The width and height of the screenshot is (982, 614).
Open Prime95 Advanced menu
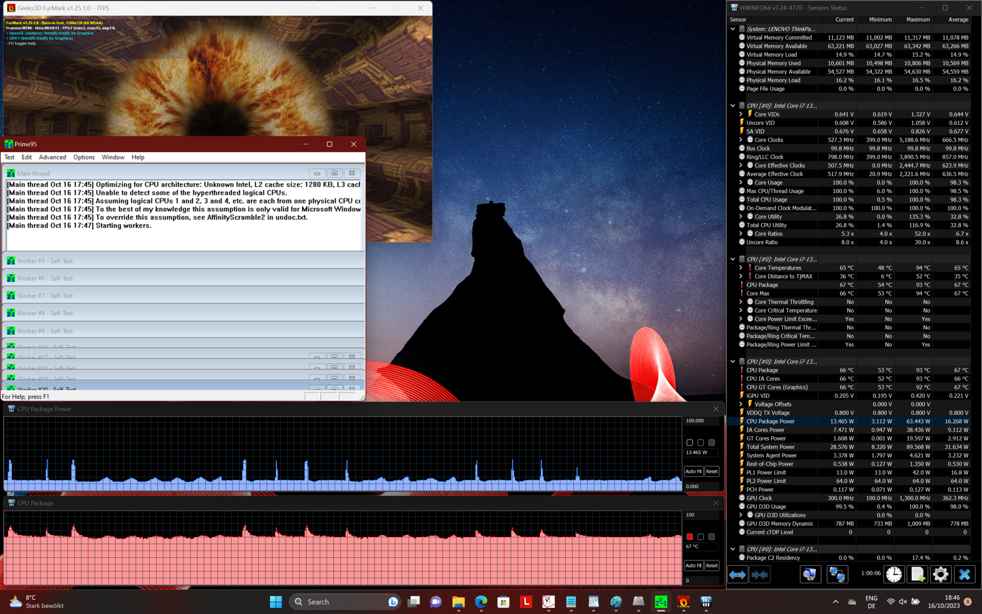pyautogui.click(x=52, y=157)
